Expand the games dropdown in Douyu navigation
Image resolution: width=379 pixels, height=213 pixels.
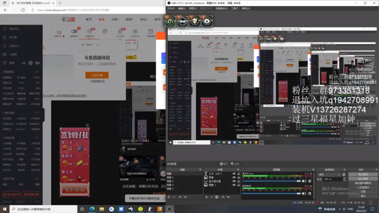coord(144,19)
